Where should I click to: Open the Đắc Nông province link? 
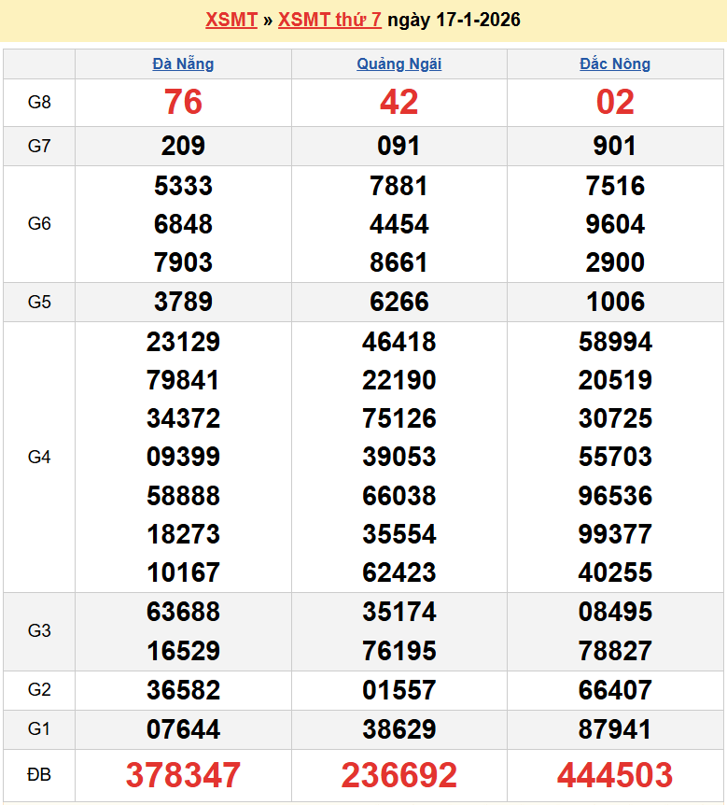[614, 64]
